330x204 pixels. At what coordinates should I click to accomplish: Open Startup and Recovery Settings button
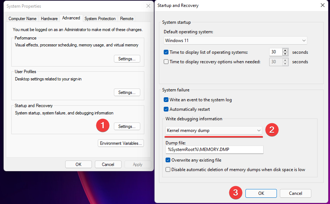point(127,126)
